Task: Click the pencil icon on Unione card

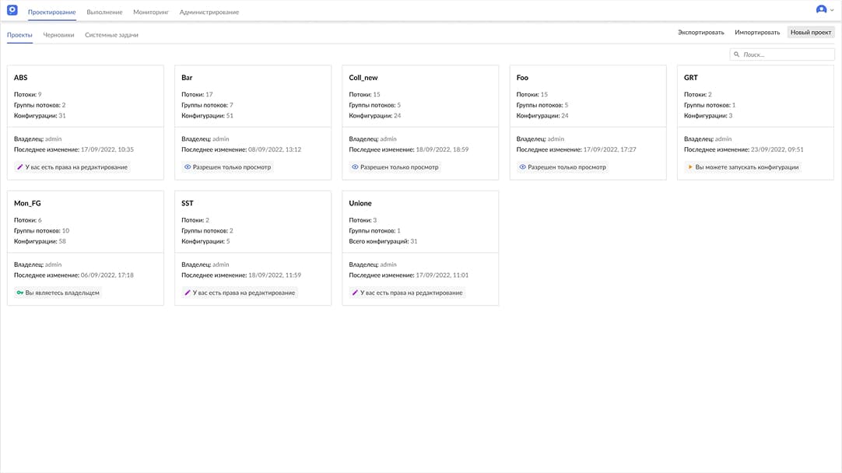Action: click(x=354, y=292)
